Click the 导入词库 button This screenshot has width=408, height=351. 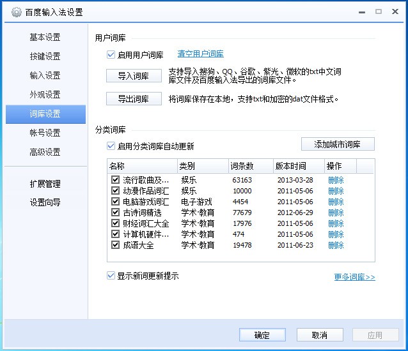(133, 76)
